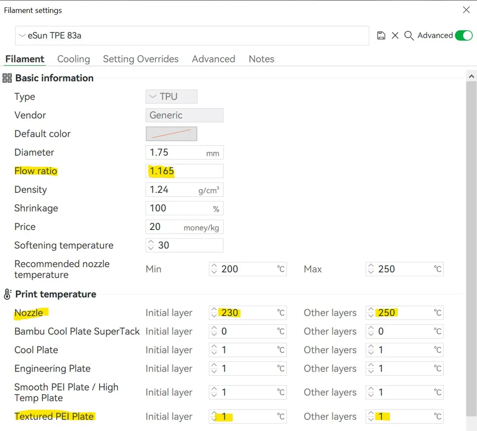Click Cool Plate other layers stepper

coord(371,350)
